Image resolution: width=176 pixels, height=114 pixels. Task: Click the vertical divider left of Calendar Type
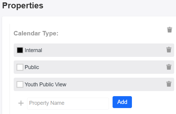[x=10, y=69]
